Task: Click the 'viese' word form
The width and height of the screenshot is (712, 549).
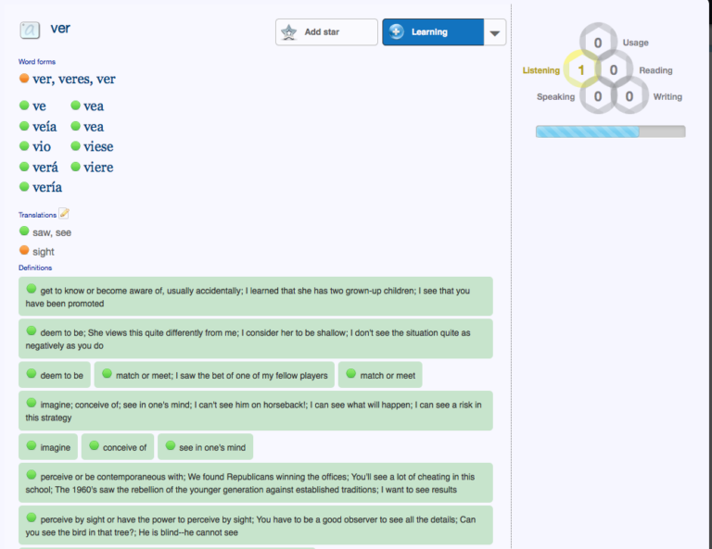Action: click(98, 147)
